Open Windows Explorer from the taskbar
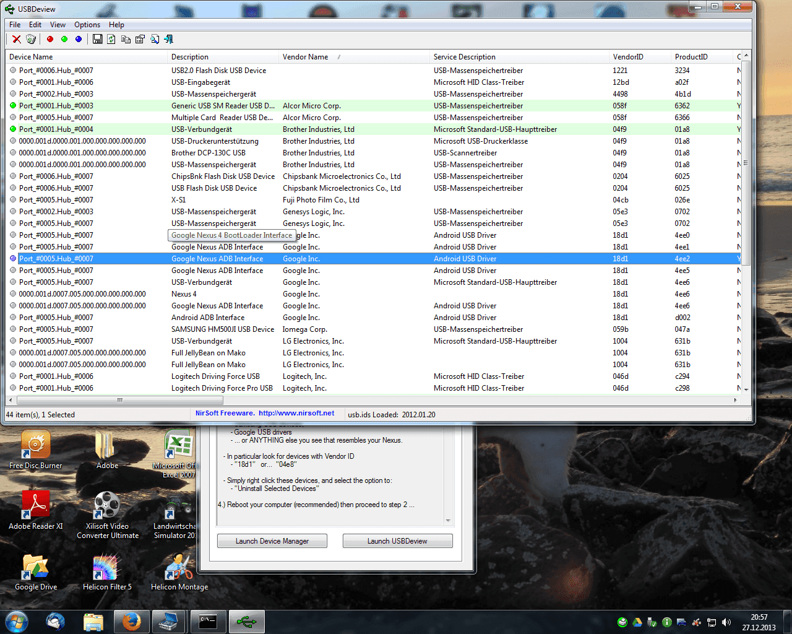 [x=93, y=622]
